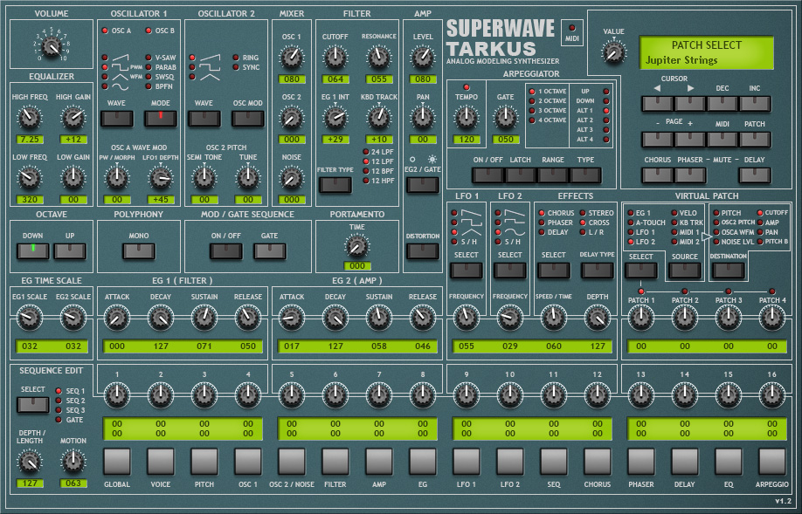
Task: Toggle the EG2 / GATE amp switch
Action: pyautogui.click(x=423, y=184)
